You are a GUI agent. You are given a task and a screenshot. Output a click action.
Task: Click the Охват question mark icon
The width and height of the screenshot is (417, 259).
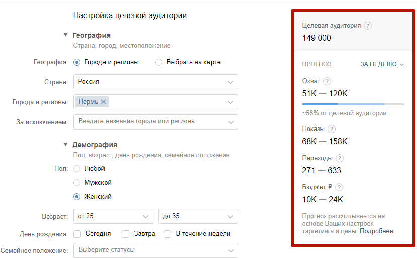pos(327,81)
